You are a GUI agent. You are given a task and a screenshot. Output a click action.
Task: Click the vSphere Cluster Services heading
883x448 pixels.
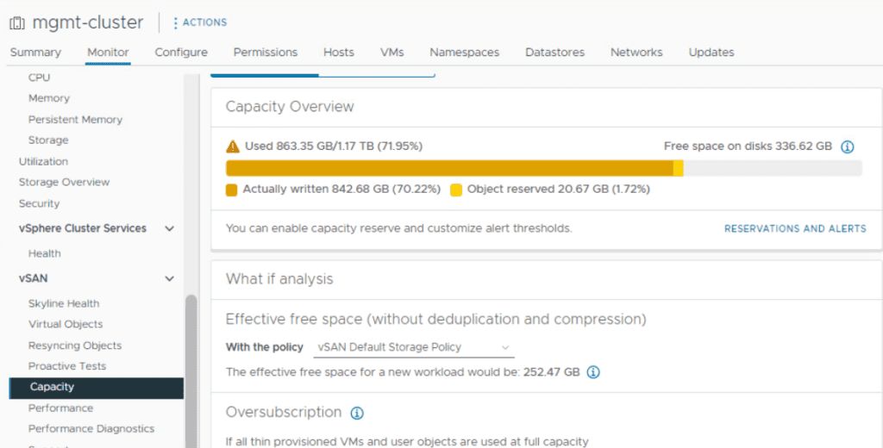click(x=82, y=228)
